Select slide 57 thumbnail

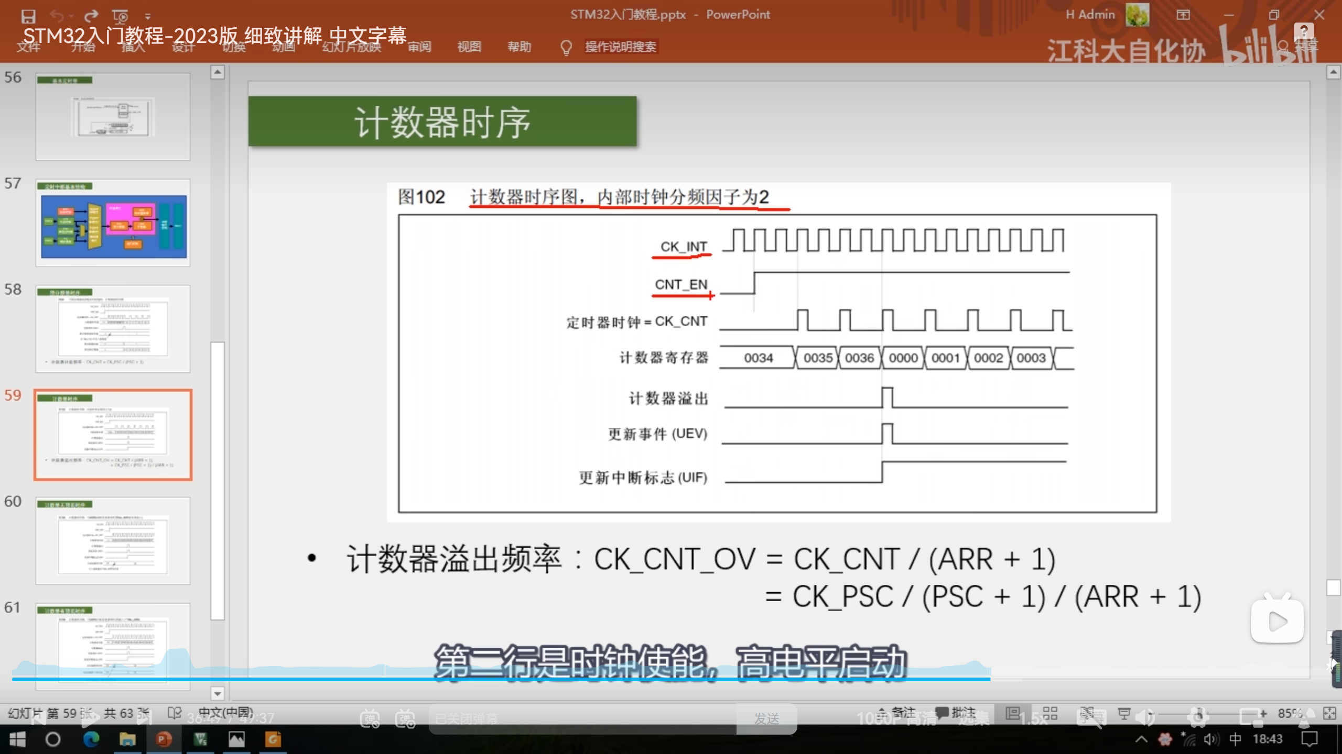(113, 223)
